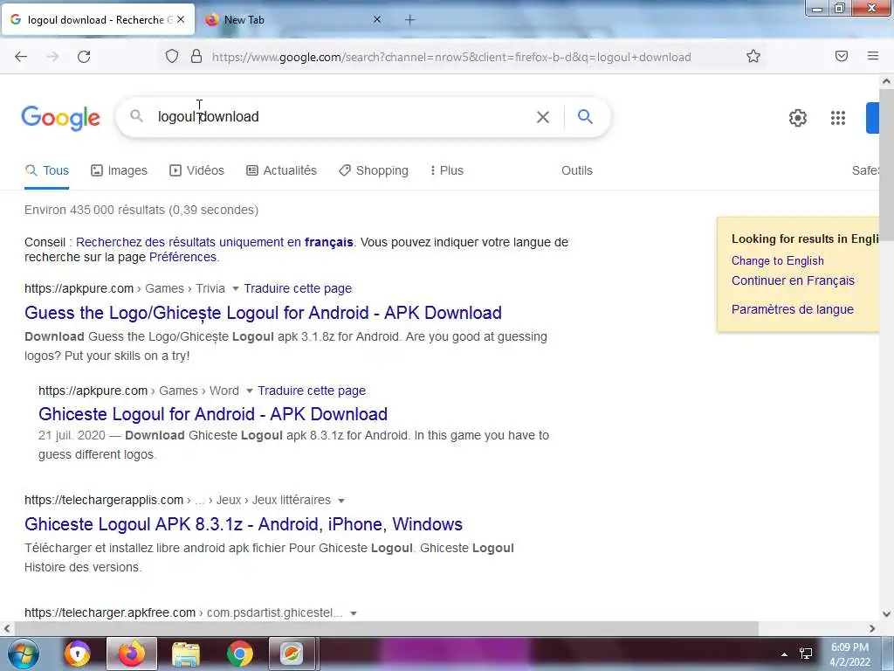Open Ghiceste Logoul for Android APK Download
Screen dimensions: 894x671
pos(213,413)
